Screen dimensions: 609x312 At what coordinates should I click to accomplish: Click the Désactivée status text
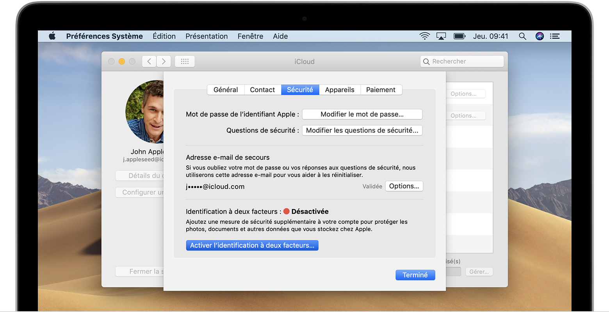click(310, 211)
